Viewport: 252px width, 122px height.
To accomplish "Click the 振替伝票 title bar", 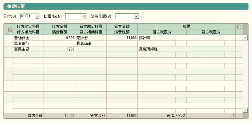I will 126,7.
